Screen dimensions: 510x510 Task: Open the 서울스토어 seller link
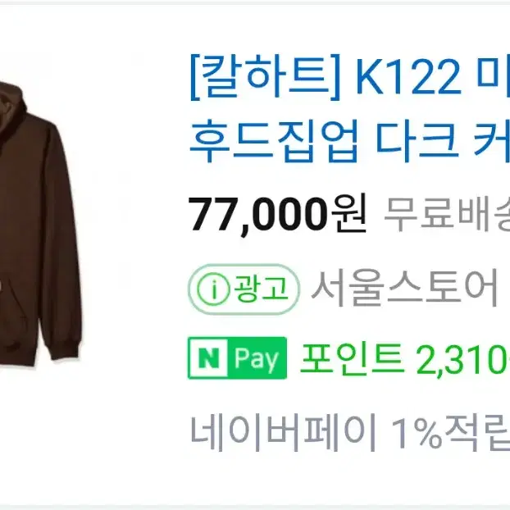tap(404, 289)
